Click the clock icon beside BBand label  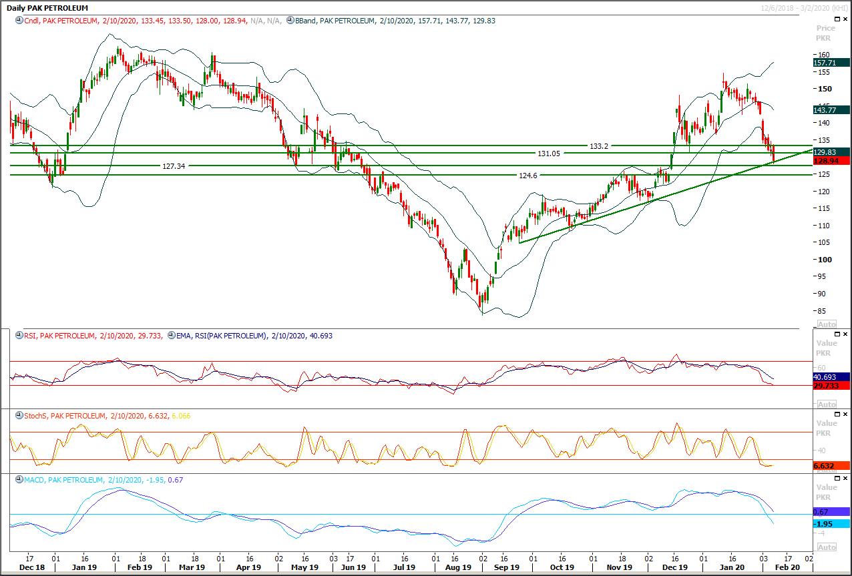[290, 21]
